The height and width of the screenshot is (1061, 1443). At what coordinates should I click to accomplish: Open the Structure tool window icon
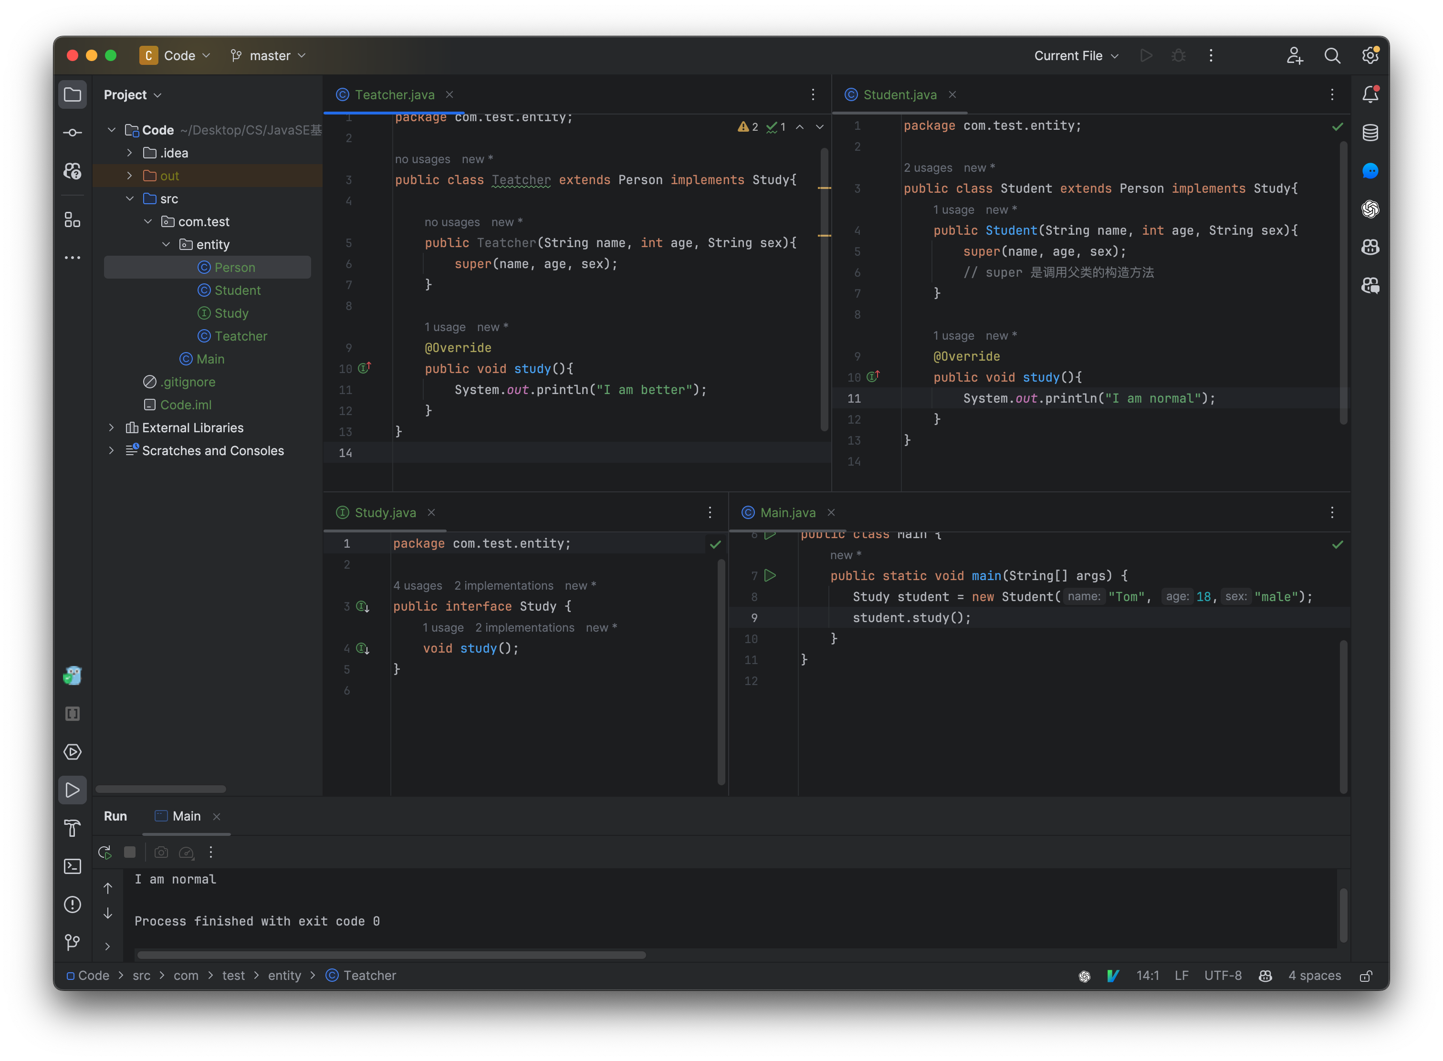[73, 220]
